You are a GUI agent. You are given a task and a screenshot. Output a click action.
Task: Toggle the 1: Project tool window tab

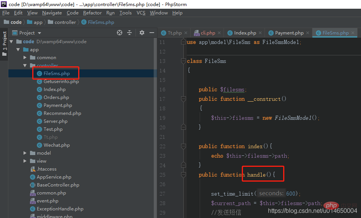pyautogui.click(x=5, y=44)
